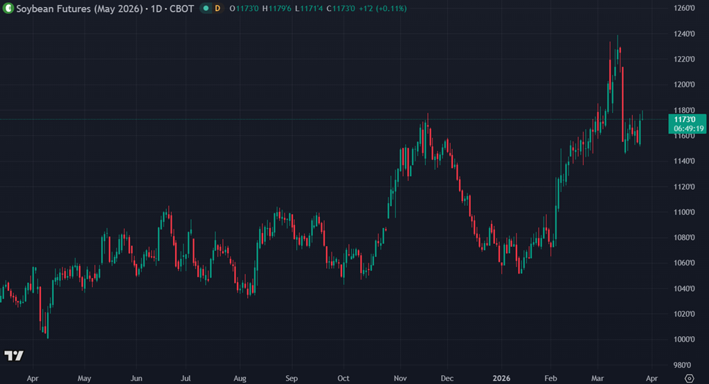Click the High value H1179'6 in legend

[278, 8]
